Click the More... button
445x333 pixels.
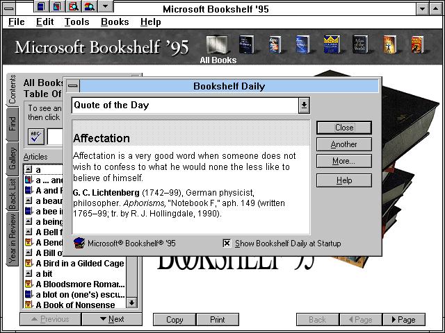coord(344,161)
